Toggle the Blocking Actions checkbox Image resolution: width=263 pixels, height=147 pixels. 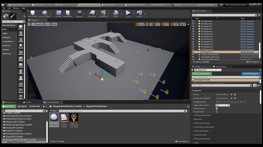(217, 109)
